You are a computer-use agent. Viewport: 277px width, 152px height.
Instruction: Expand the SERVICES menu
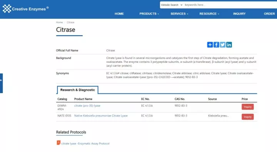click(179, 14)
